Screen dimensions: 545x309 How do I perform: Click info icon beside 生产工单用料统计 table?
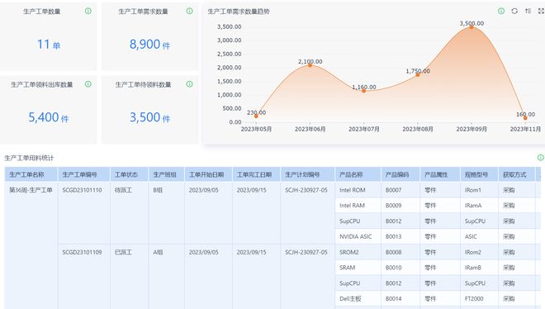pyautogui.click(x=541, y=158)
